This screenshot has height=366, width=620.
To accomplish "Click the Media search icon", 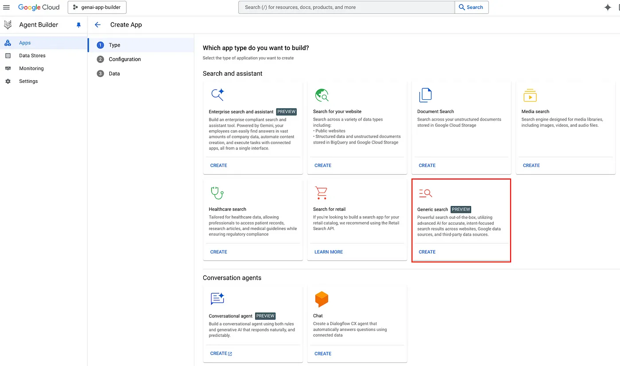I will click(530, 95).
